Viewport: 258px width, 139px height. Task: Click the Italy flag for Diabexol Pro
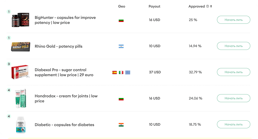pyautogui.click(x=121, y=72)
